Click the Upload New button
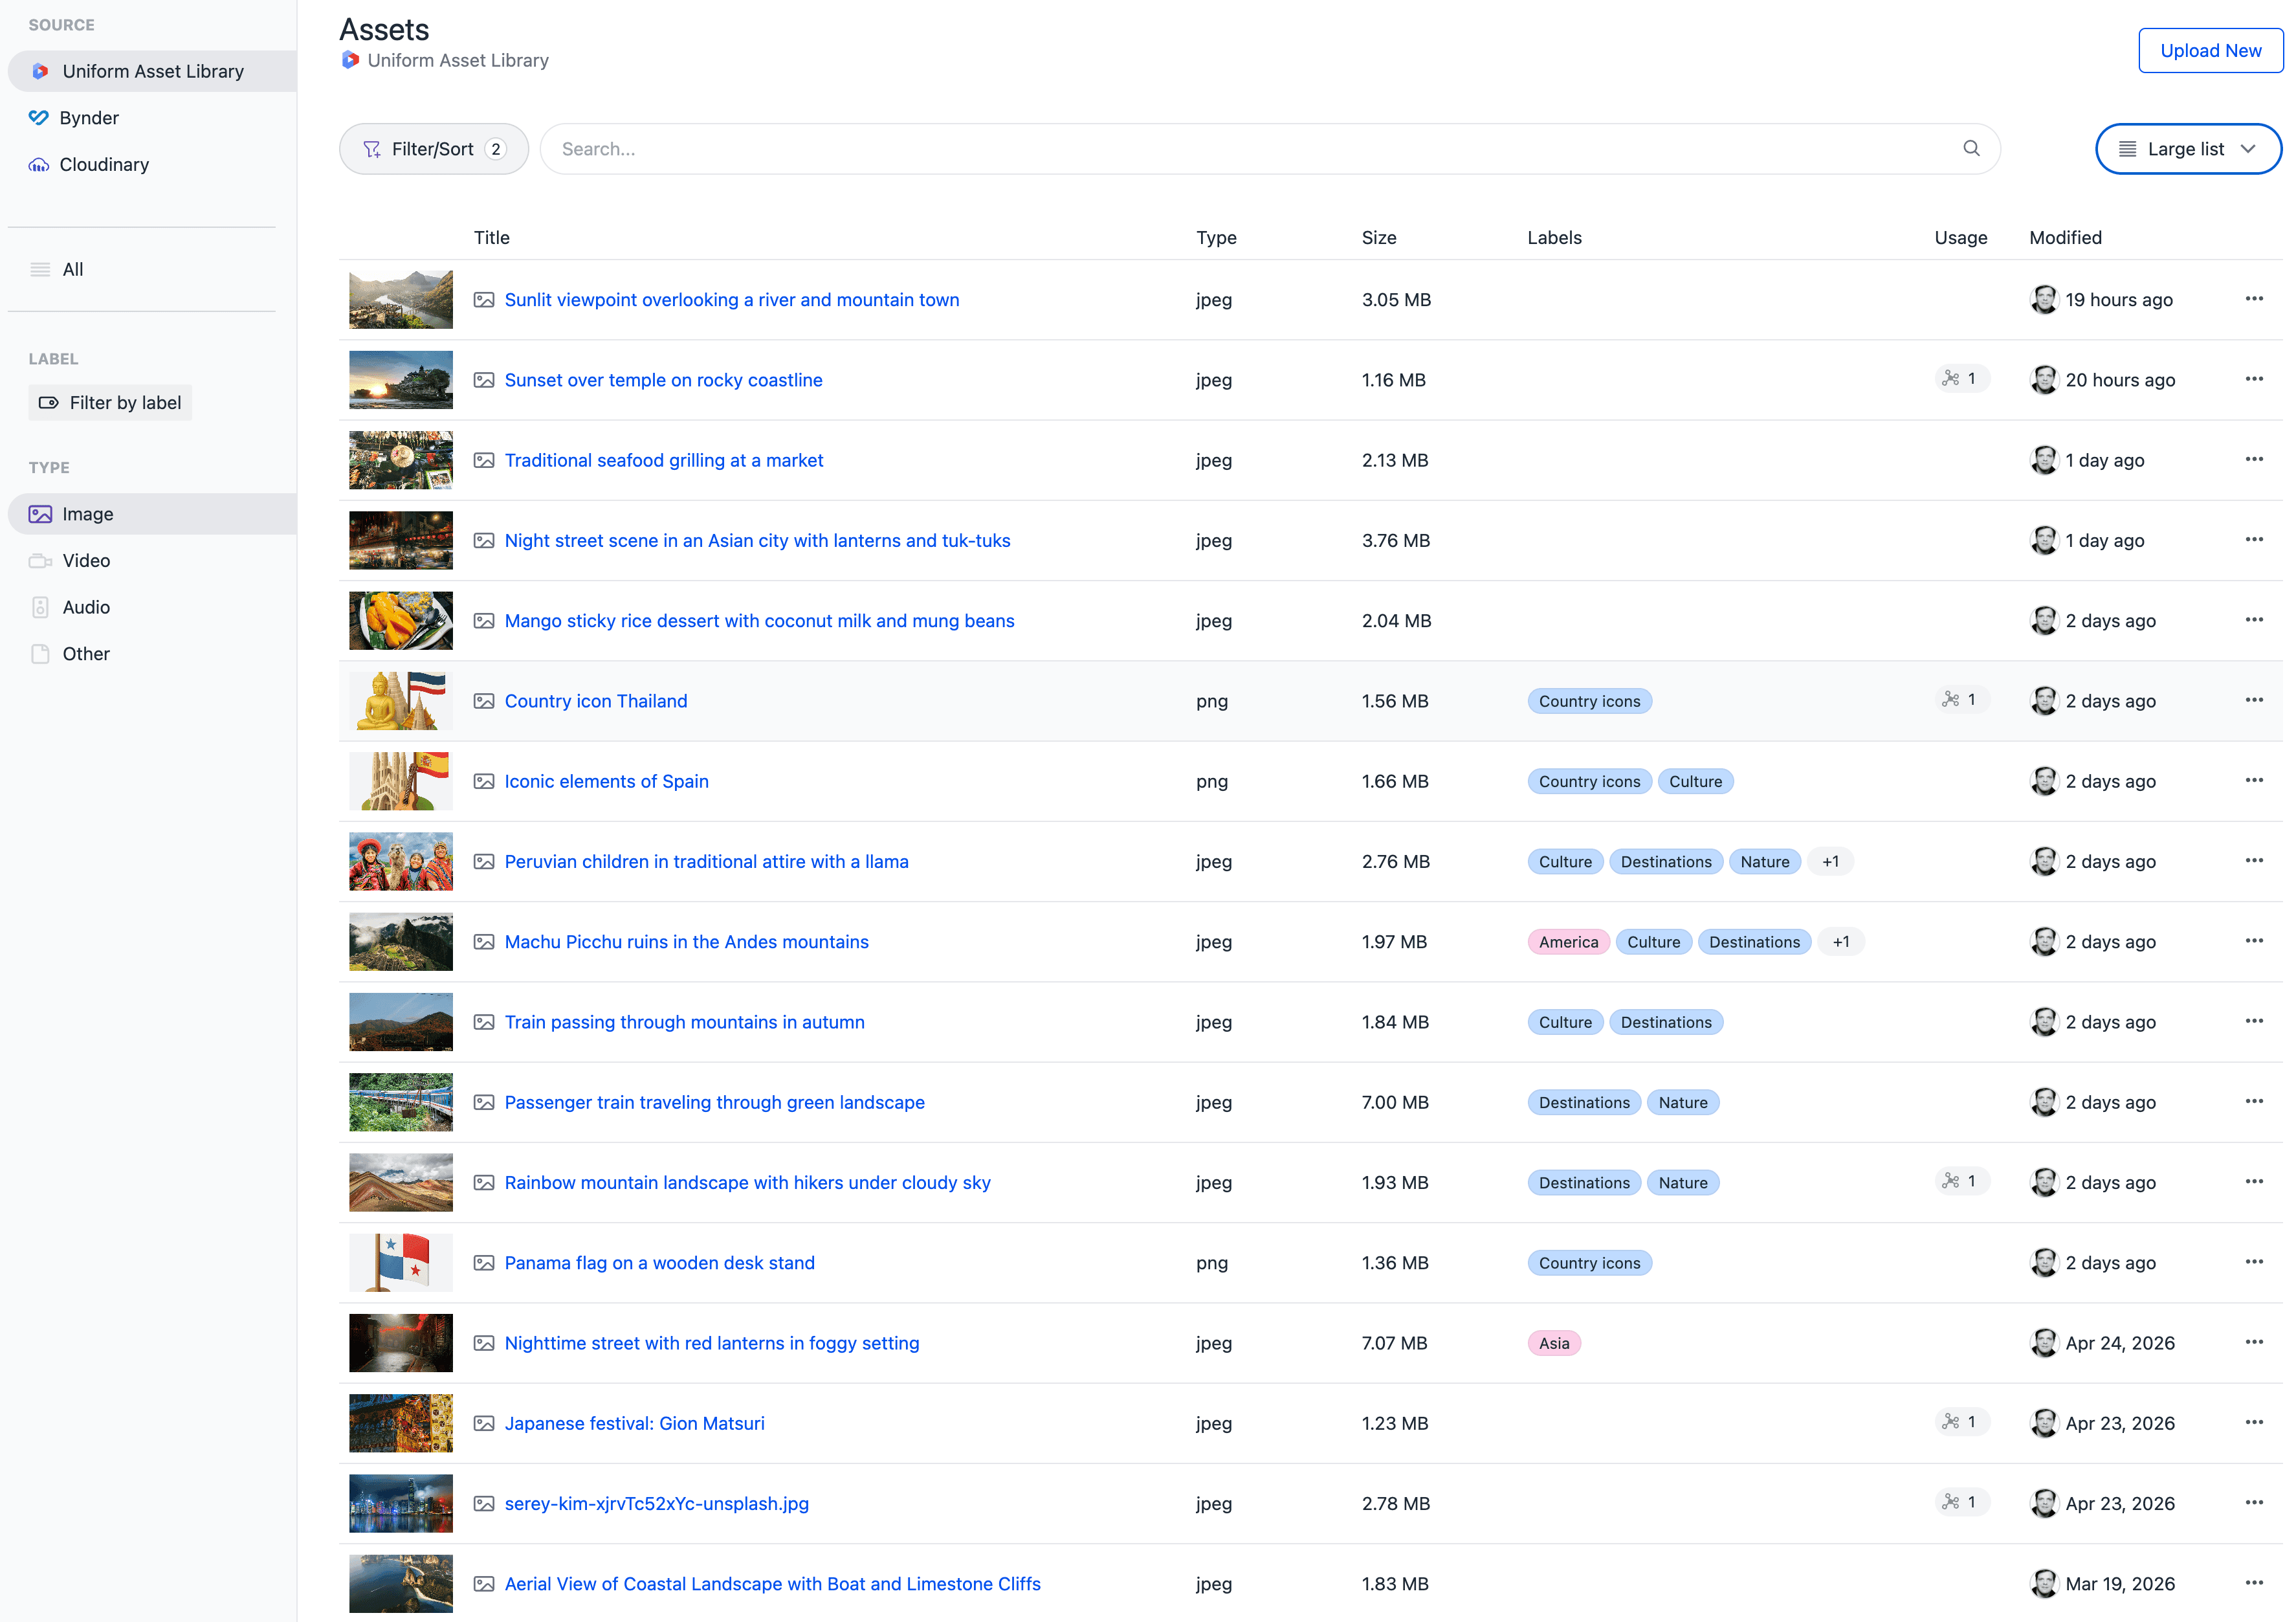 tap(2210, 51)
